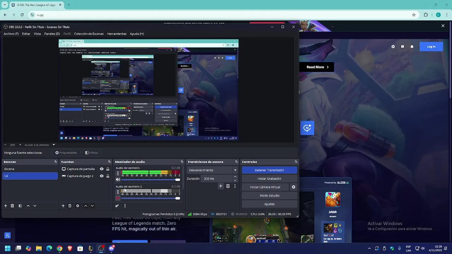The height and width of the screenshot is (254, 452).
Task: Move the scene up with the arrow icon
Action: point(28,206)
